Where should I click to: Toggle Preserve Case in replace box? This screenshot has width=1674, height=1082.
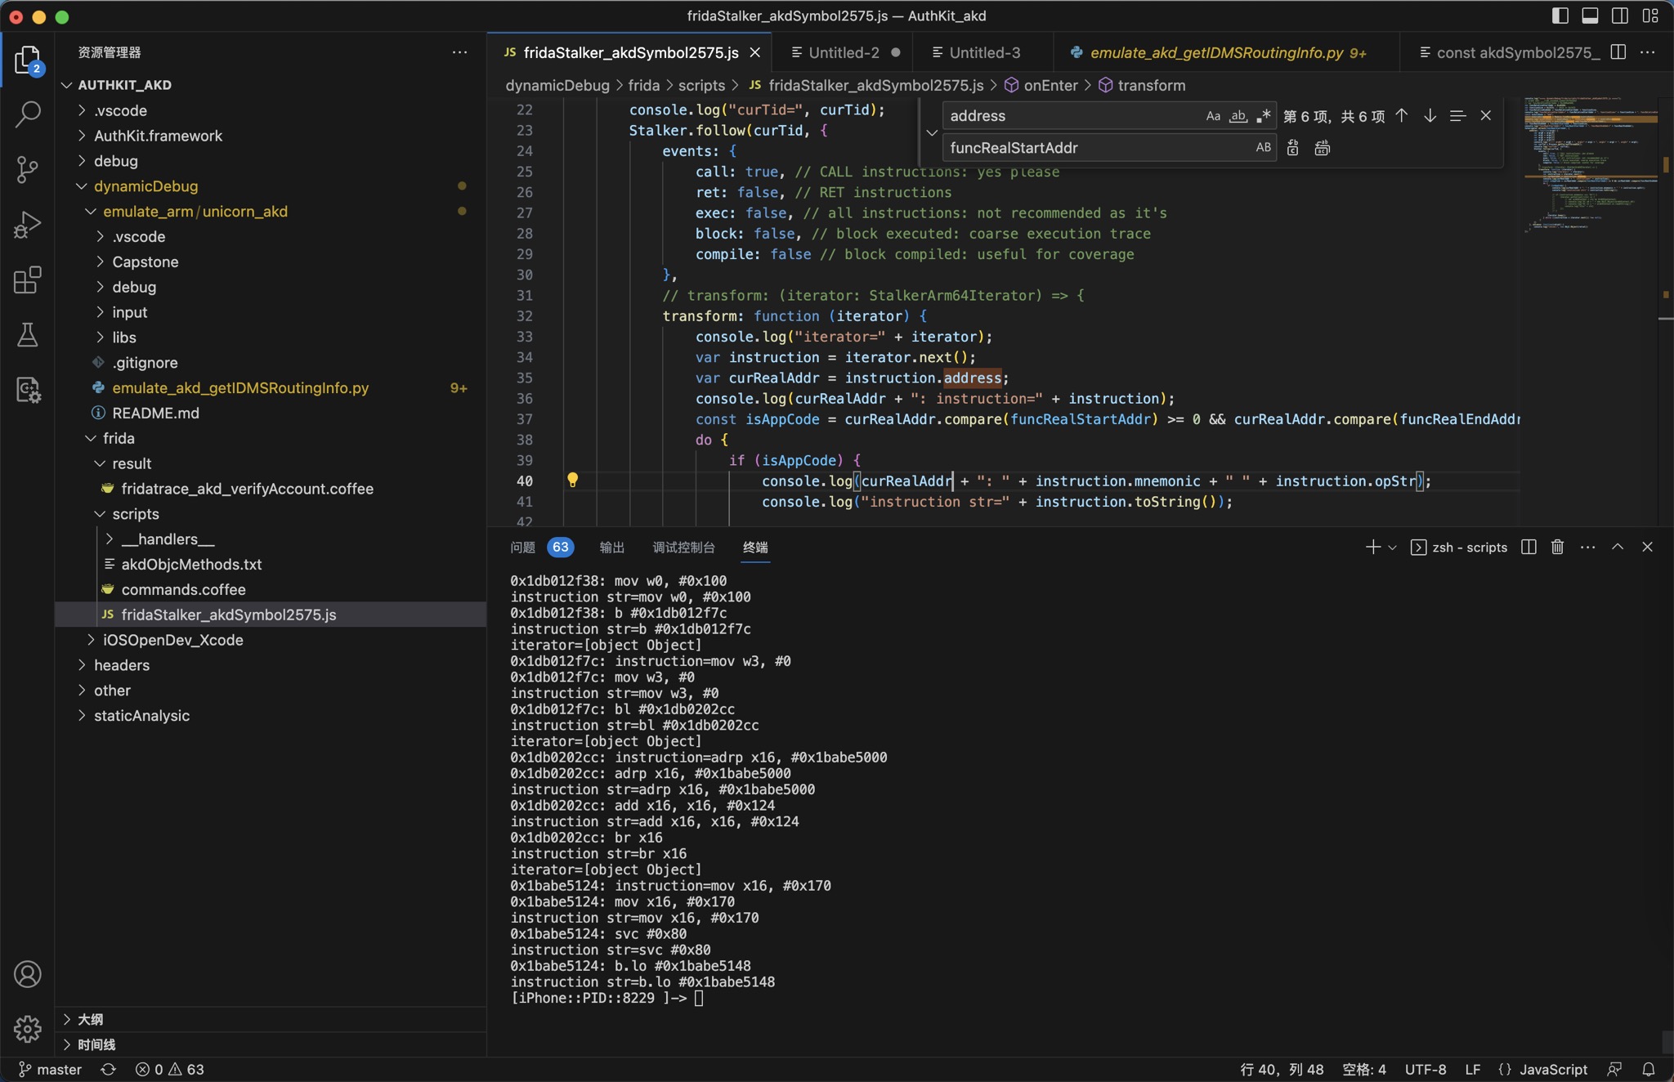click(1264, 148)
